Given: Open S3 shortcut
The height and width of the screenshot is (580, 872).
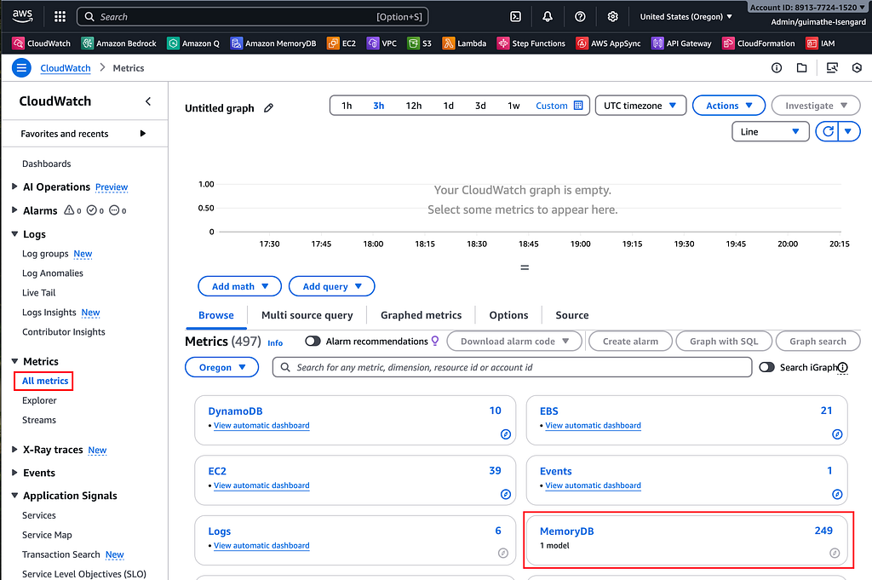Looking at the screenshot, I should 419,43.
